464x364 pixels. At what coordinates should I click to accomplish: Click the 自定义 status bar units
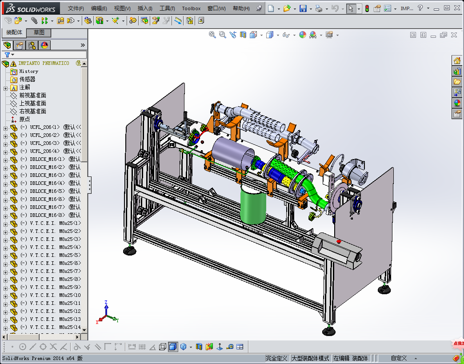click(x=399, y=358)
